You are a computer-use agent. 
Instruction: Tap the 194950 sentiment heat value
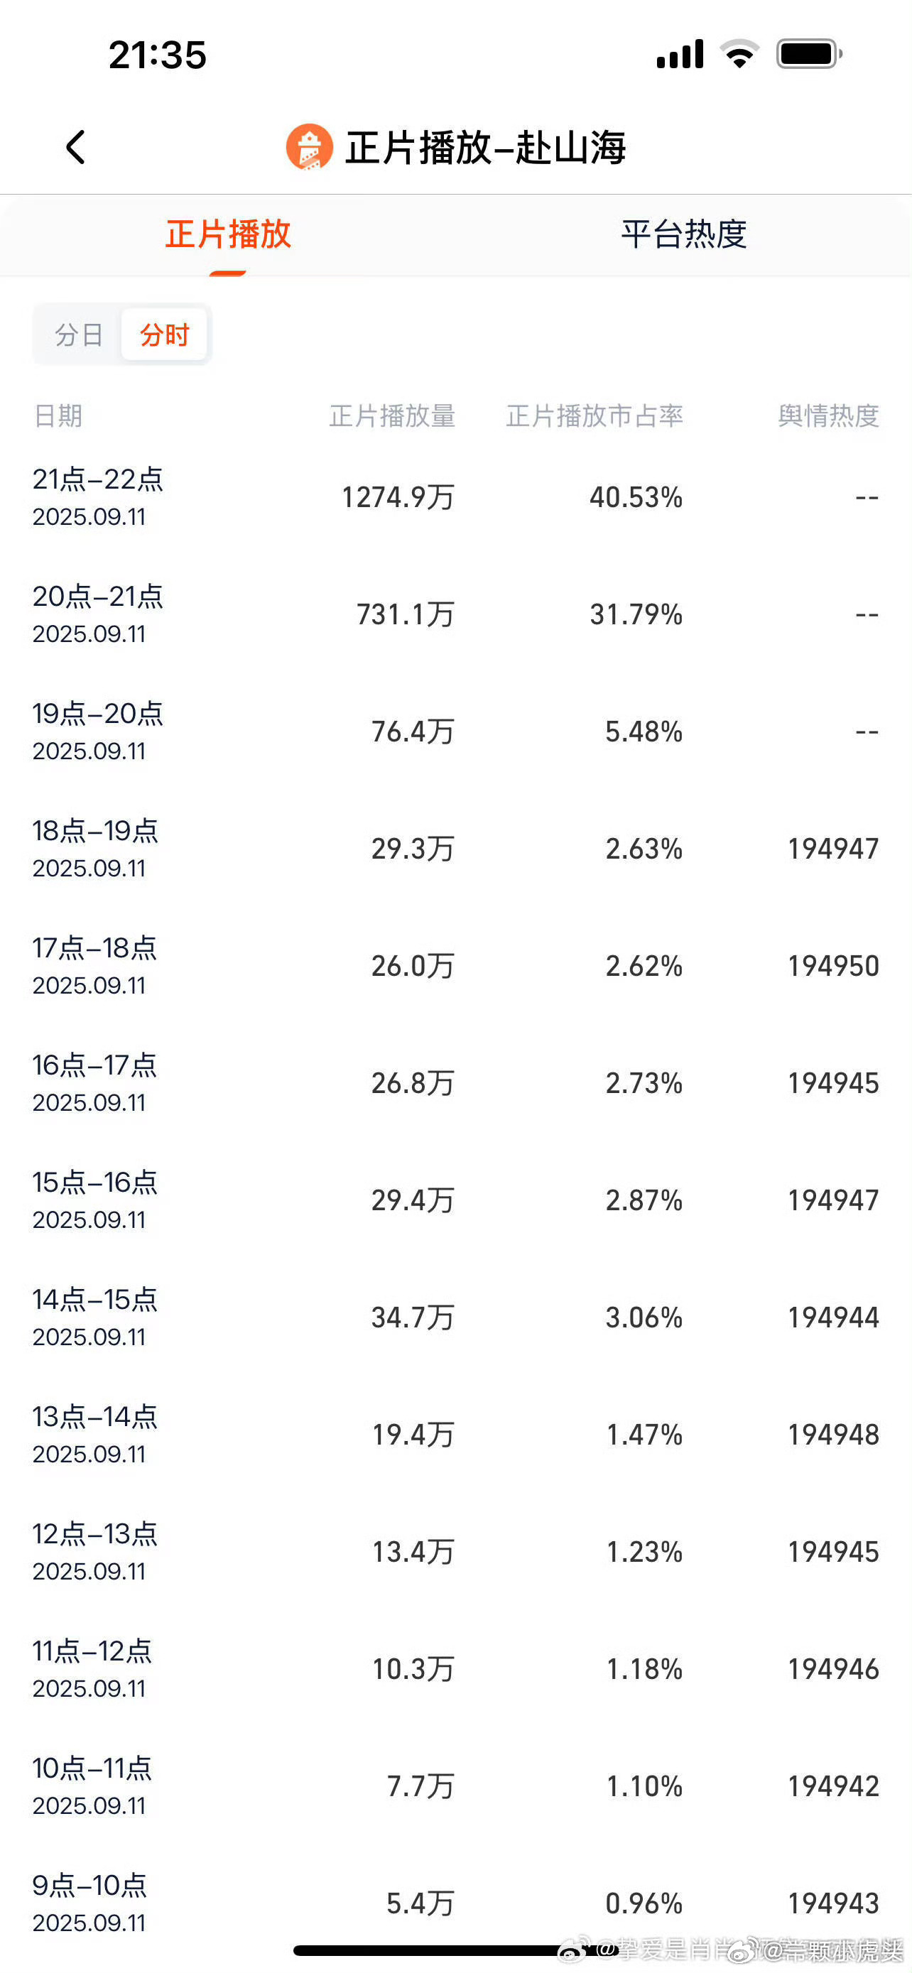(834, 966)
